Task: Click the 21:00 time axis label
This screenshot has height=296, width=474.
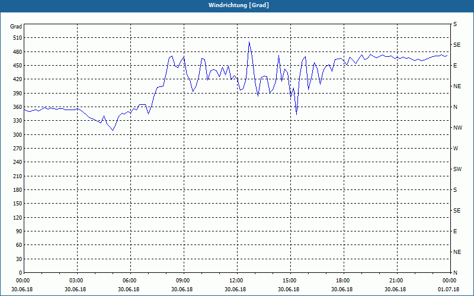Action: (x=397, y=281)
